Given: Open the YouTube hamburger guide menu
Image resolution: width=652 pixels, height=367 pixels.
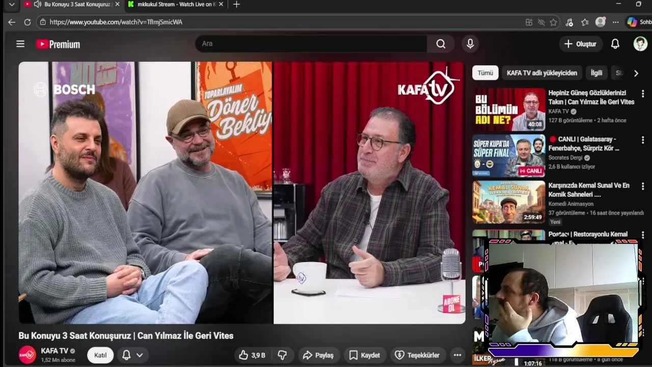Looking at the screenshot, I should [x=20, y=44].
